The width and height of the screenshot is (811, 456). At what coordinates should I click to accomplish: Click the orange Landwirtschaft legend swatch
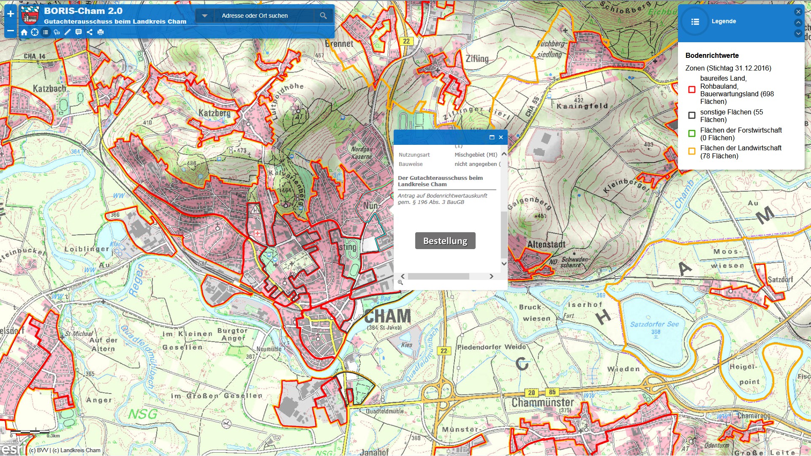[692, 151]
